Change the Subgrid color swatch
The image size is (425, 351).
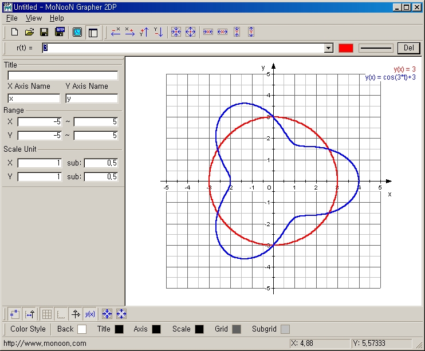tap(285, 329)
